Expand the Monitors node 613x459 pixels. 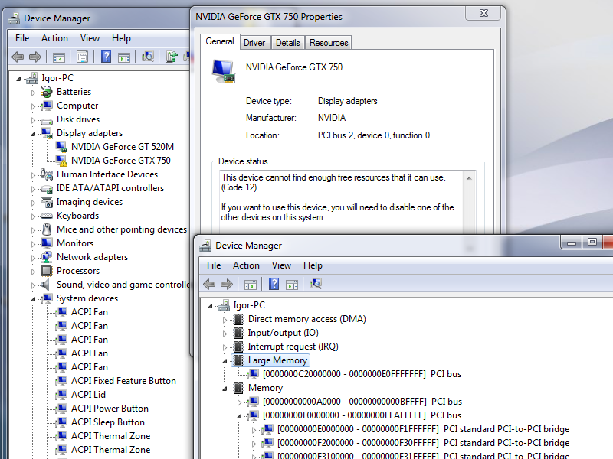click(33, 244)
